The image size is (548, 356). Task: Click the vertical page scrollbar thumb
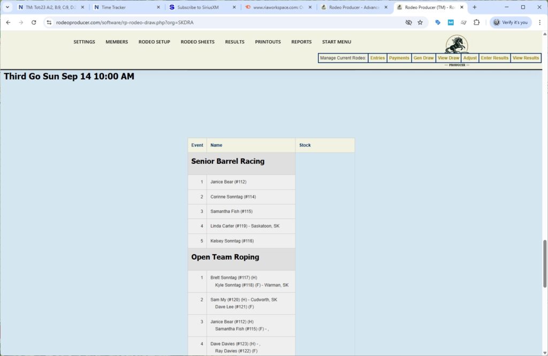point(545,263)
